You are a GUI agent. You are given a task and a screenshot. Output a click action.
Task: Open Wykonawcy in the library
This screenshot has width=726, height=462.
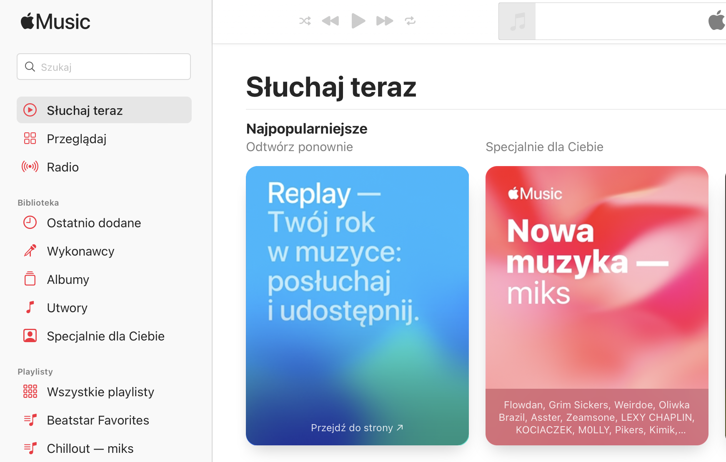[x=104, y=251]
